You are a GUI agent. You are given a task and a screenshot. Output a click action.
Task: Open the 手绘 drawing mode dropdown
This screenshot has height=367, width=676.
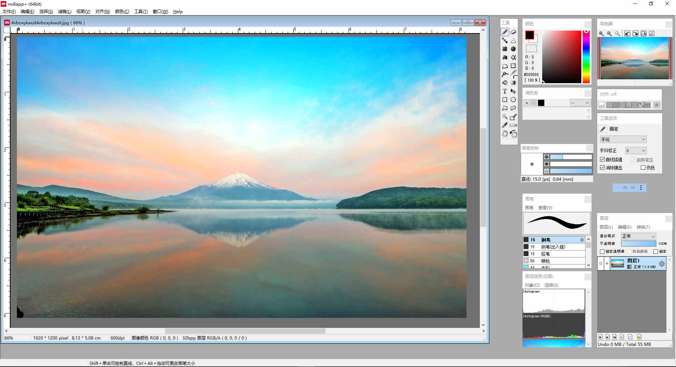623,139
